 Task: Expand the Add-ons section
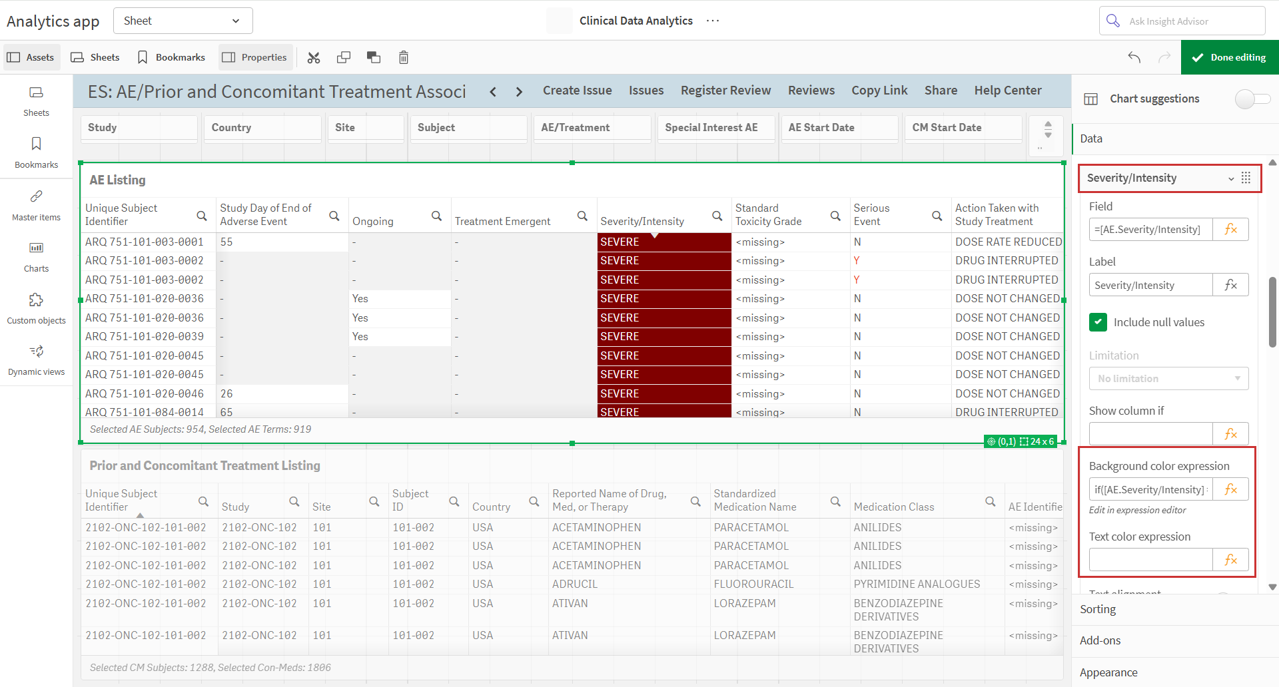click(x=1175, y=640)
